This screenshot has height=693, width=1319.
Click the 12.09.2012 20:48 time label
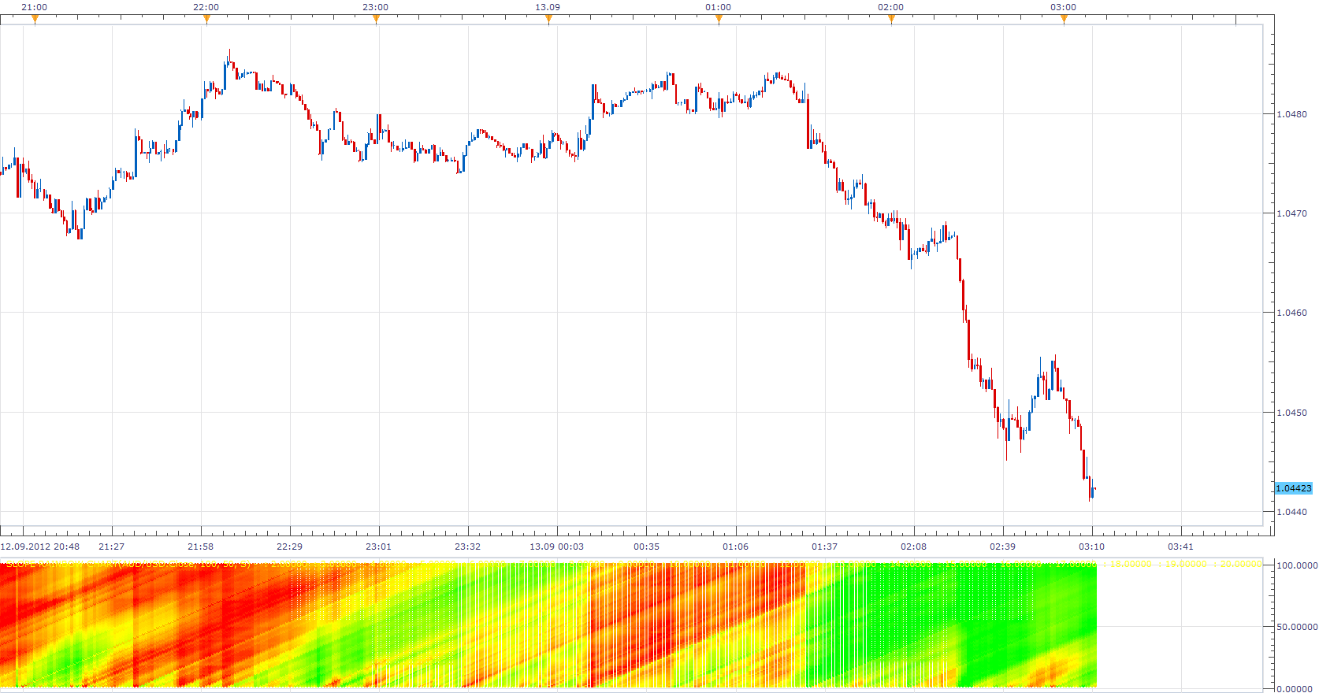40,547
